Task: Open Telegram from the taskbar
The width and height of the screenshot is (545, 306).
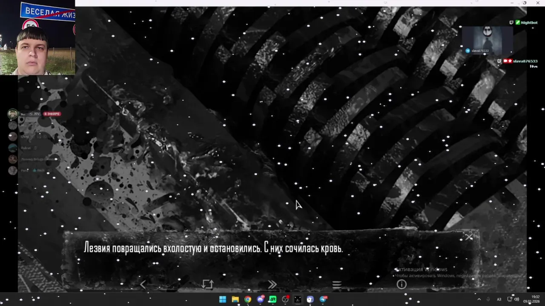Action: tap(323, 299)
